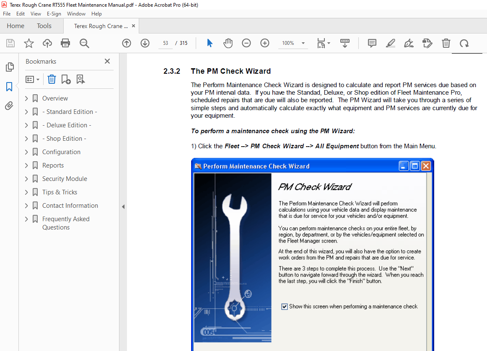
Task: Zoom in with the plus circle icon
Action: tap(264, 43)
